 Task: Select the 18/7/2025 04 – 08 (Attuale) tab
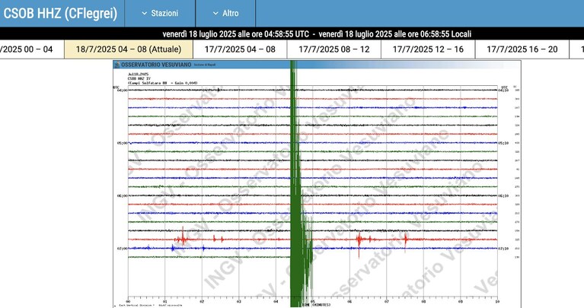(129, 49)
